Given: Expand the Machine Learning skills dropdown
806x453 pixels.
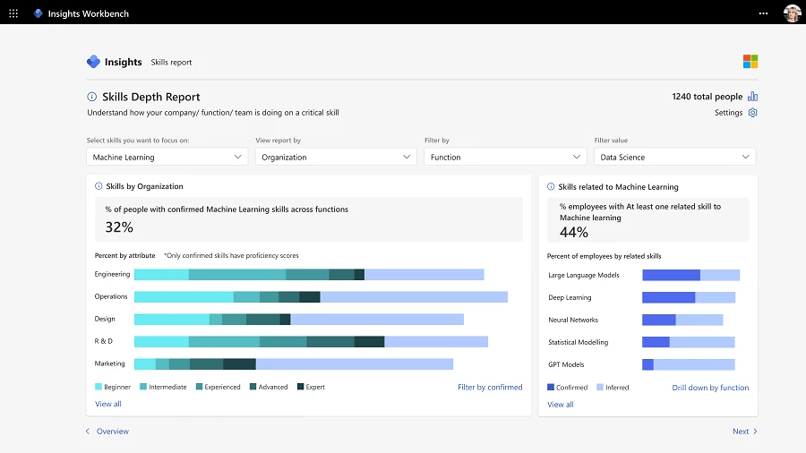Looking at the screenshot, I should pos(167,157).
